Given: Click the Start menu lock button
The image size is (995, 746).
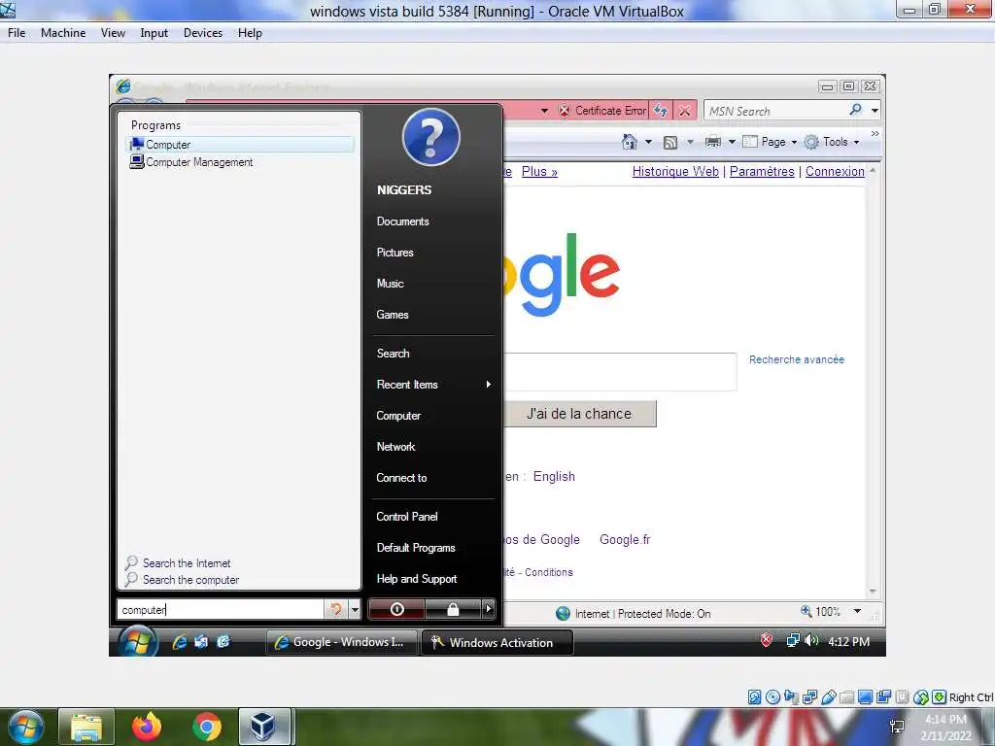Looking at the screenshot, I should pyautogui.click(x=453, y=609).
